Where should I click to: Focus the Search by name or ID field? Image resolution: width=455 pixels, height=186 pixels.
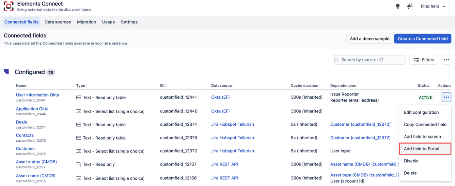pos(370,60)
